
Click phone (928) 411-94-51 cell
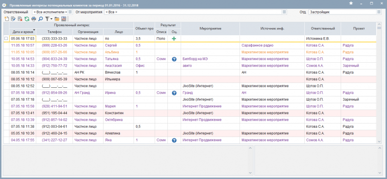click(x=54, y=106)
